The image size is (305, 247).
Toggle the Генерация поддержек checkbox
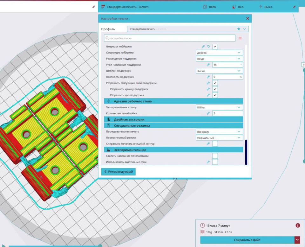[215, 47]
